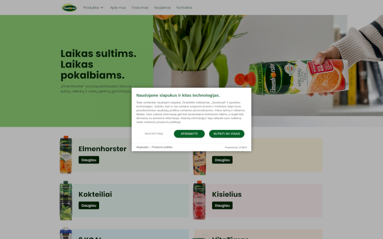Accept all cookies with Sutikti su visais

pyautogui.click(x=226, y=134)
